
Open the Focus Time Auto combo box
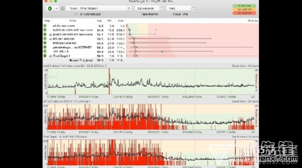pos(179,9)
